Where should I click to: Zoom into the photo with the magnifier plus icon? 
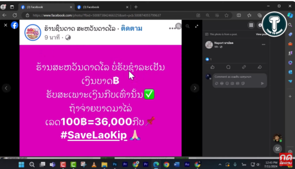pyautogui.click(x=178, y=26)
